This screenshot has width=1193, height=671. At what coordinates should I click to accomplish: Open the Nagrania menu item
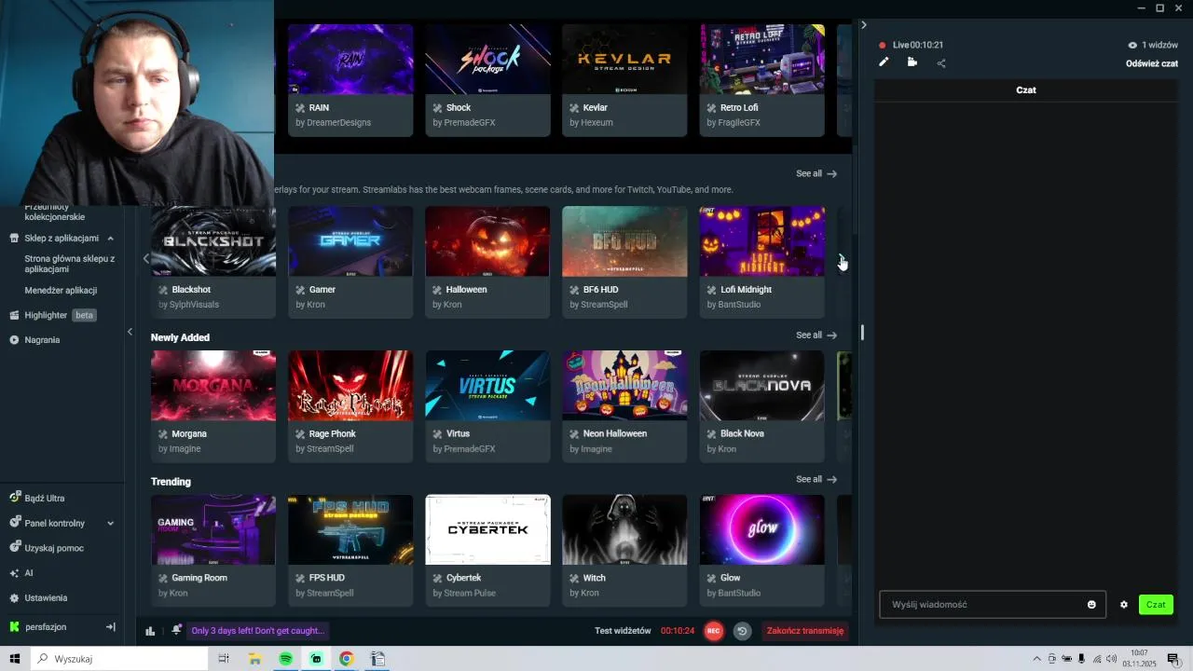[42, 340]
